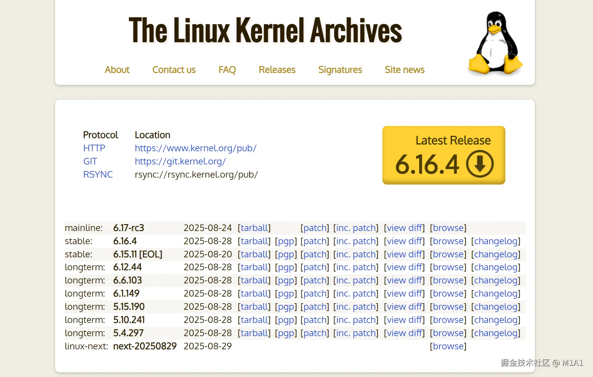This screenshot has width=593, height=377.
Task: Download tarball for longterm 6.1.149
Action: tap(254, 294)
